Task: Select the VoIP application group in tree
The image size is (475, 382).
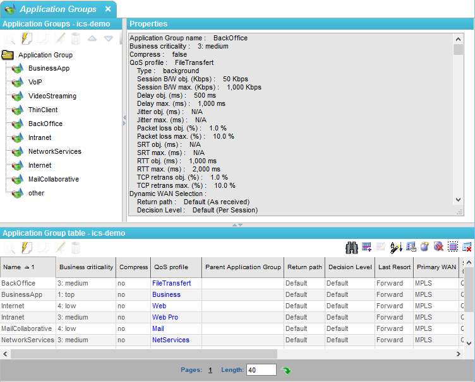Action: pyautogui.click(x=35, y=83)
